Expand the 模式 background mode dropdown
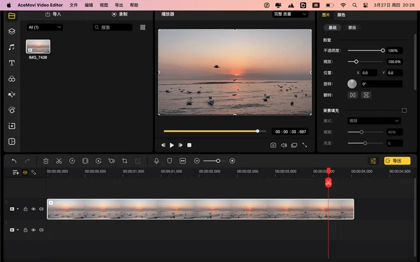Viewport: 420px width, 262px height. [374, 121]
